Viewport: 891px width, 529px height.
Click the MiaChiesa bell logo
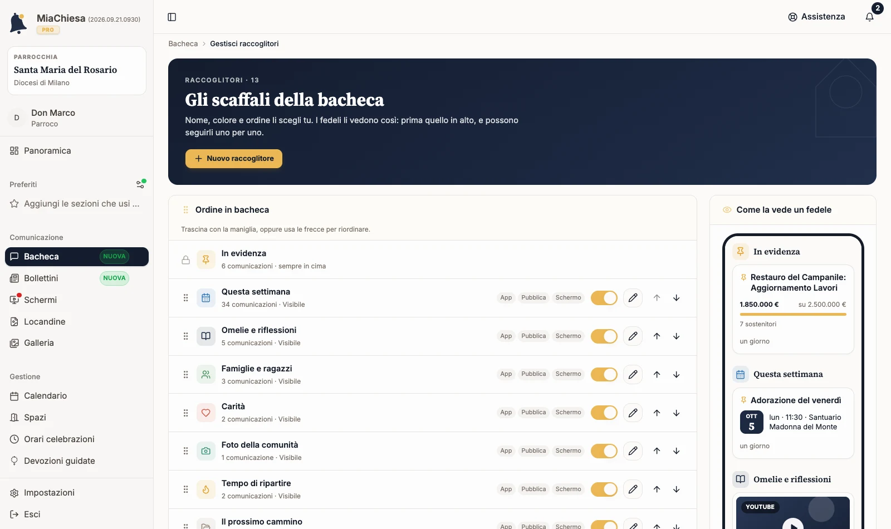pos(18,23)
